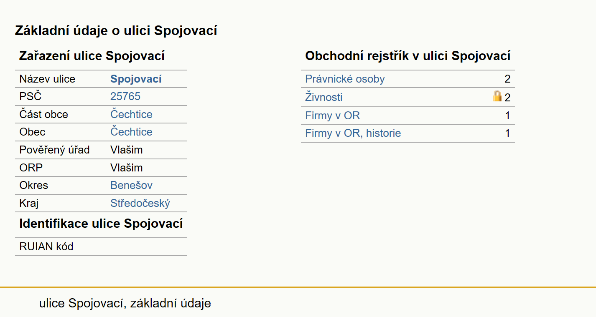The height and width of the screenshot is (317, 596).
Task: Click the Obchodní rejstřík v ulici Spojovací heading
Action: (x=408, y=56)
